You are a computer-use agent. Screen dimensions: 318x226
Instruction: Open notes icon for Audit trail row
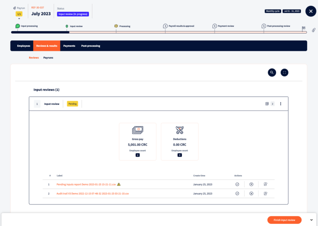click(x=265, y=193)
